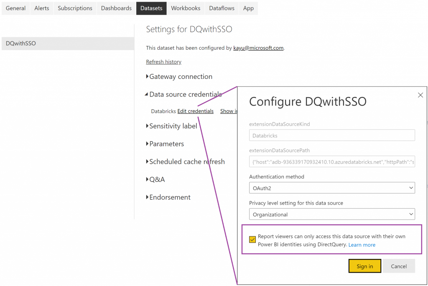Open the Privacy level setting dropdown
This screenshot has width=428, height=286.
331,214
